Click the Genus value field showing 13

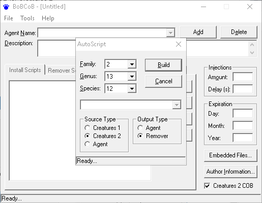tap(117, 76)
